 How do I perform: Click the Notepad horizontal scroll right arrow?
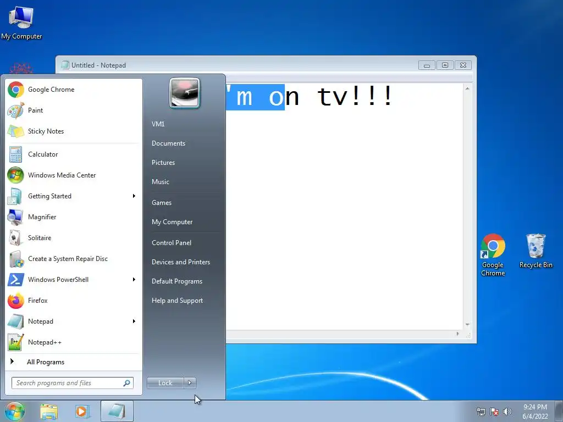(457, 334)
